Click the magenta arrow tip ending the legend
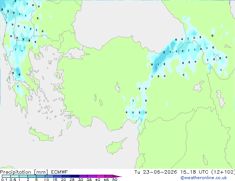Image resolution: width=235 pixels, height=181 pixels. (x=118, y=176)
